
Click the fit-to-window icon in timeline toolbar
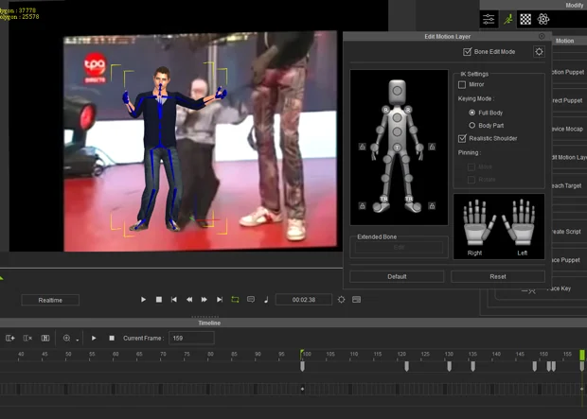click(x=45, y=339)
